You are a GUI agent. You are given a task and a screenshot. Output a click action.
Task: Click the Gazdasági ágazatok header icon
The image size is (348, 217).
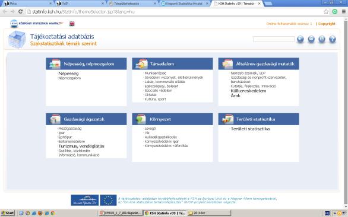pos(55,119)
